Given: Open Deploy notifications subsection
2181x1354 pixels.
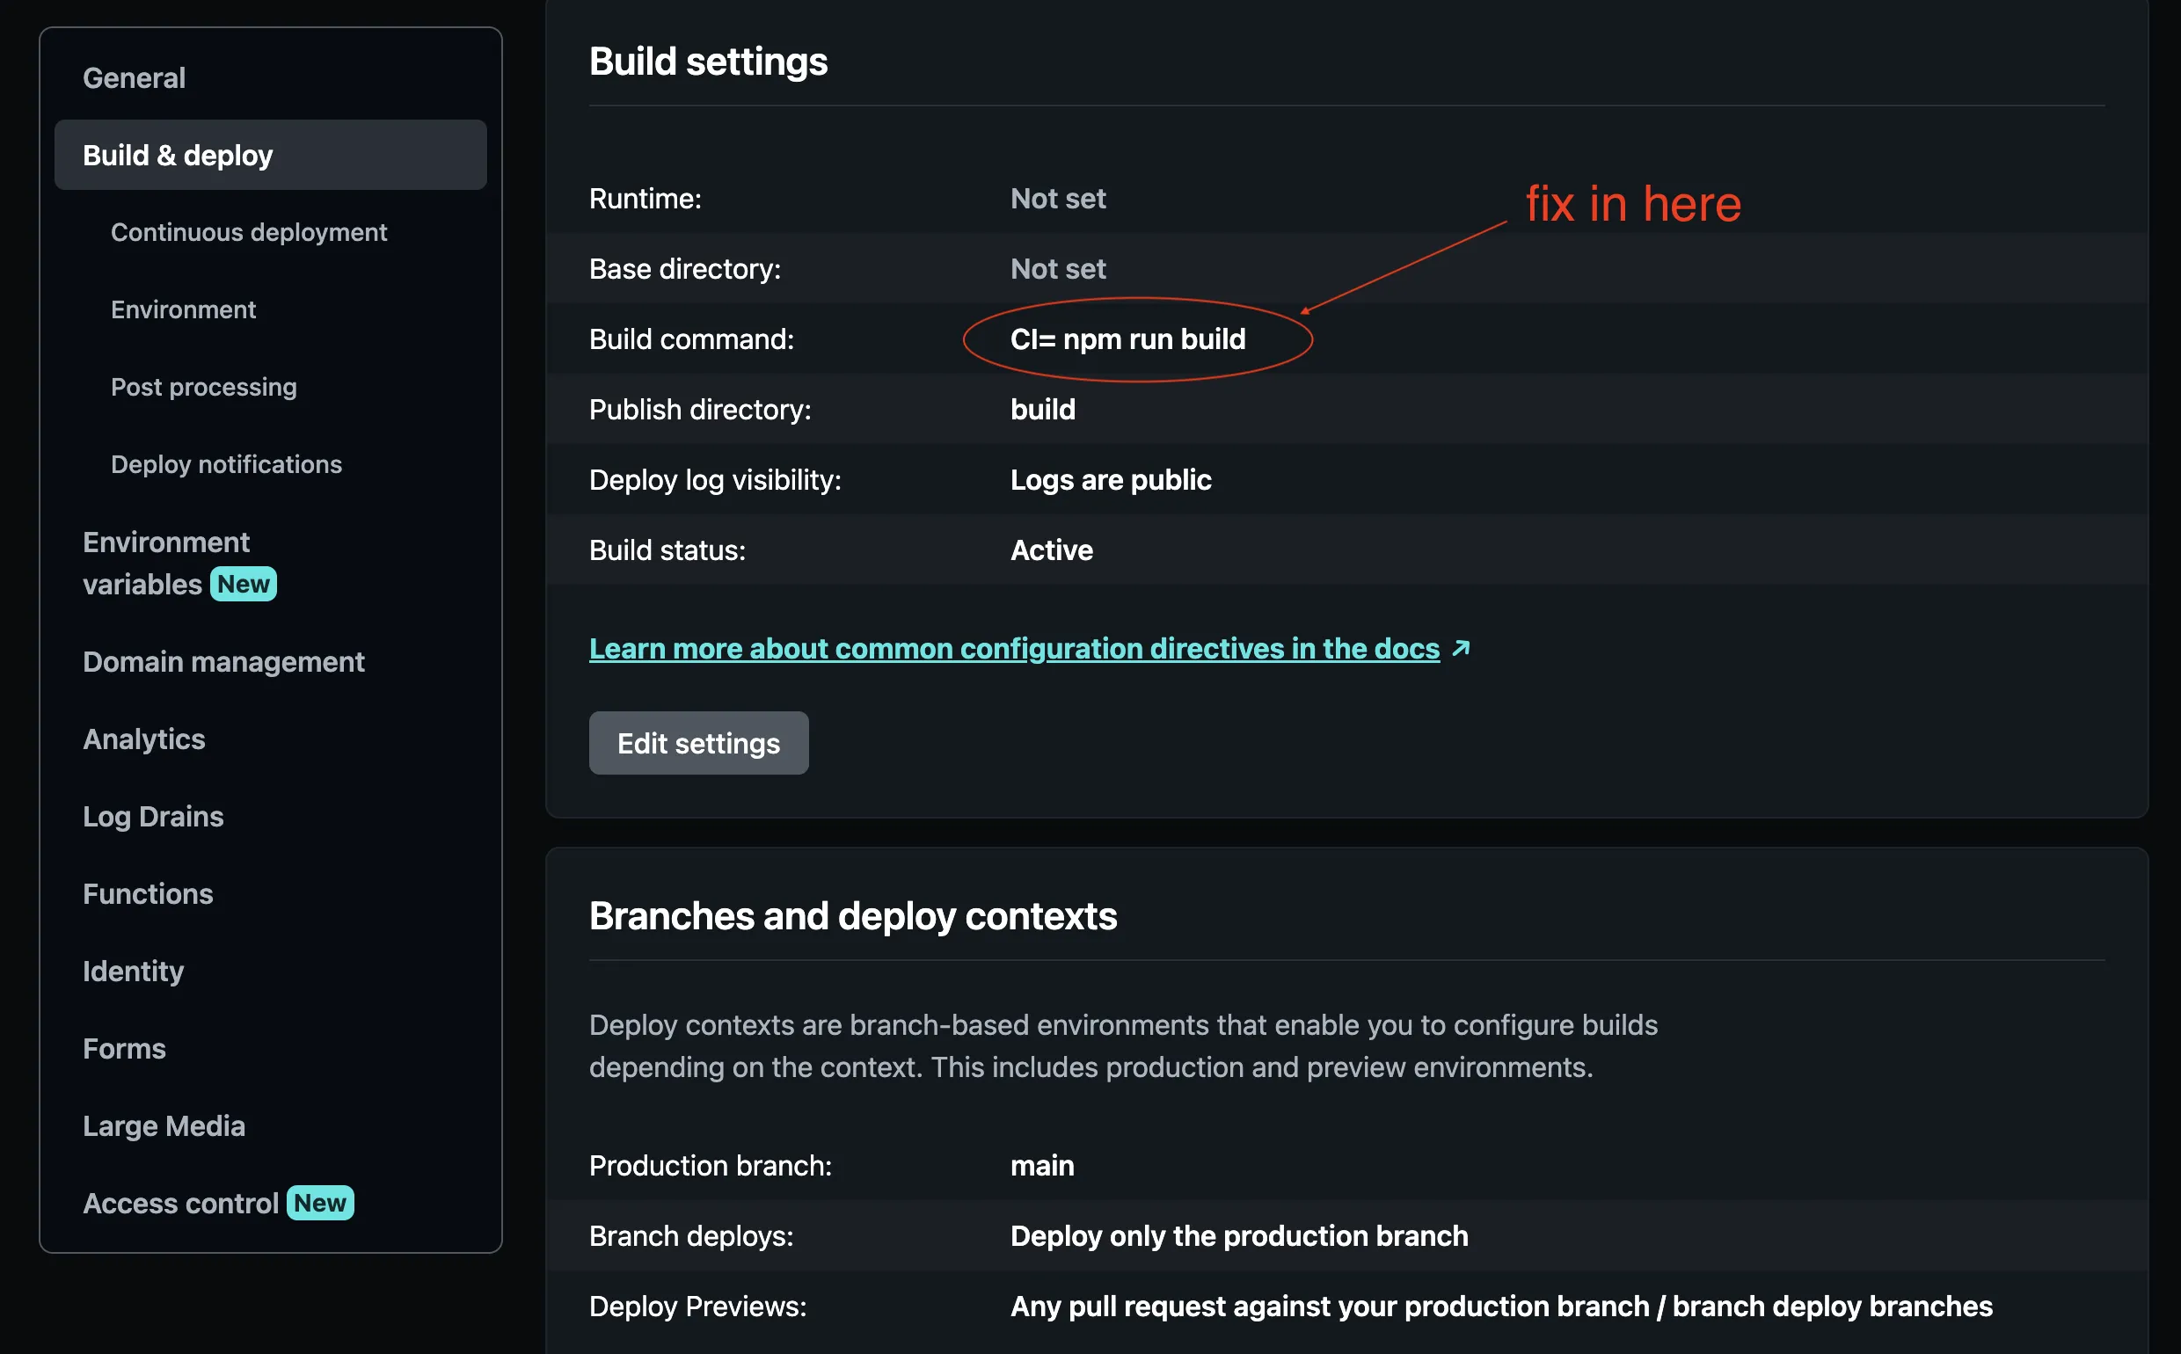Looking at the screenshot, I should point(227,465).
